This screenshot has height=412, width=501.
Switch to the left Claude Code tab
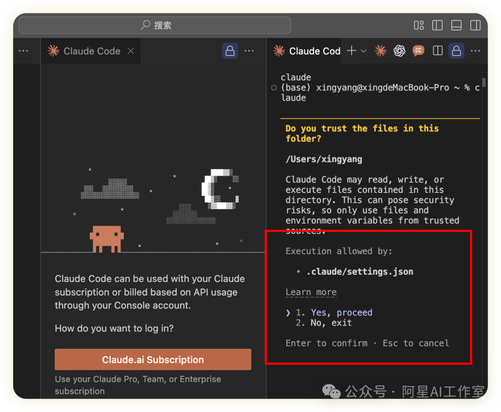[x=91, y=51]
